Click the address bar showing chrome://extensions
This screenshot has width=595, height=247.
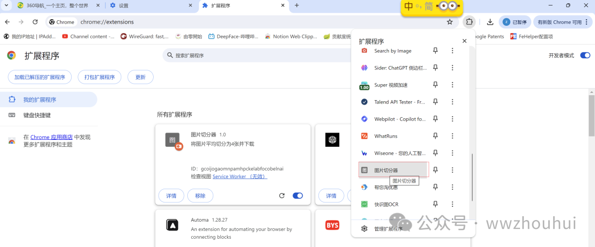pos(251,22)
